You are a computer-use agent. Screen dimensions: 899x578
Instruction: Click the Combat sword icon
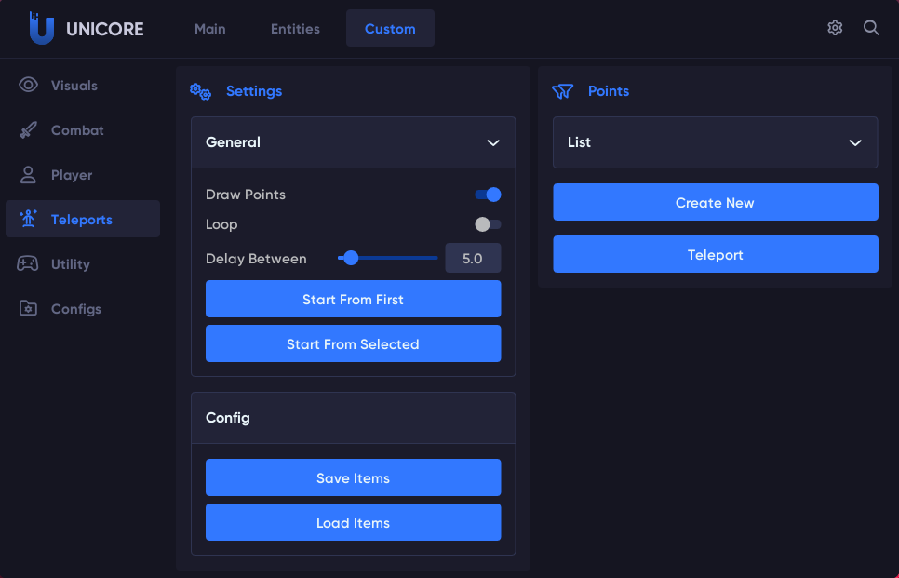pos(28,130)
